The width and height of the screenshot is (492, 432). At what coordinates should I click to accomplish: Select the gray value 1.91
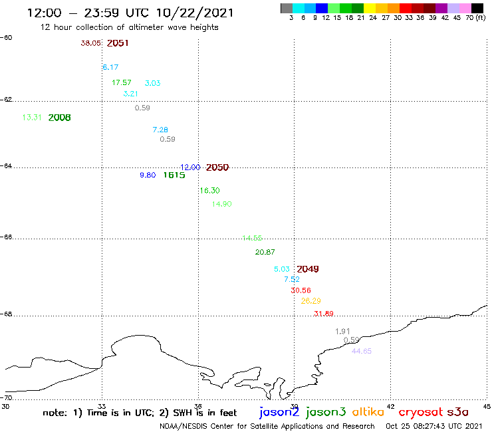[x=342, y=331]
